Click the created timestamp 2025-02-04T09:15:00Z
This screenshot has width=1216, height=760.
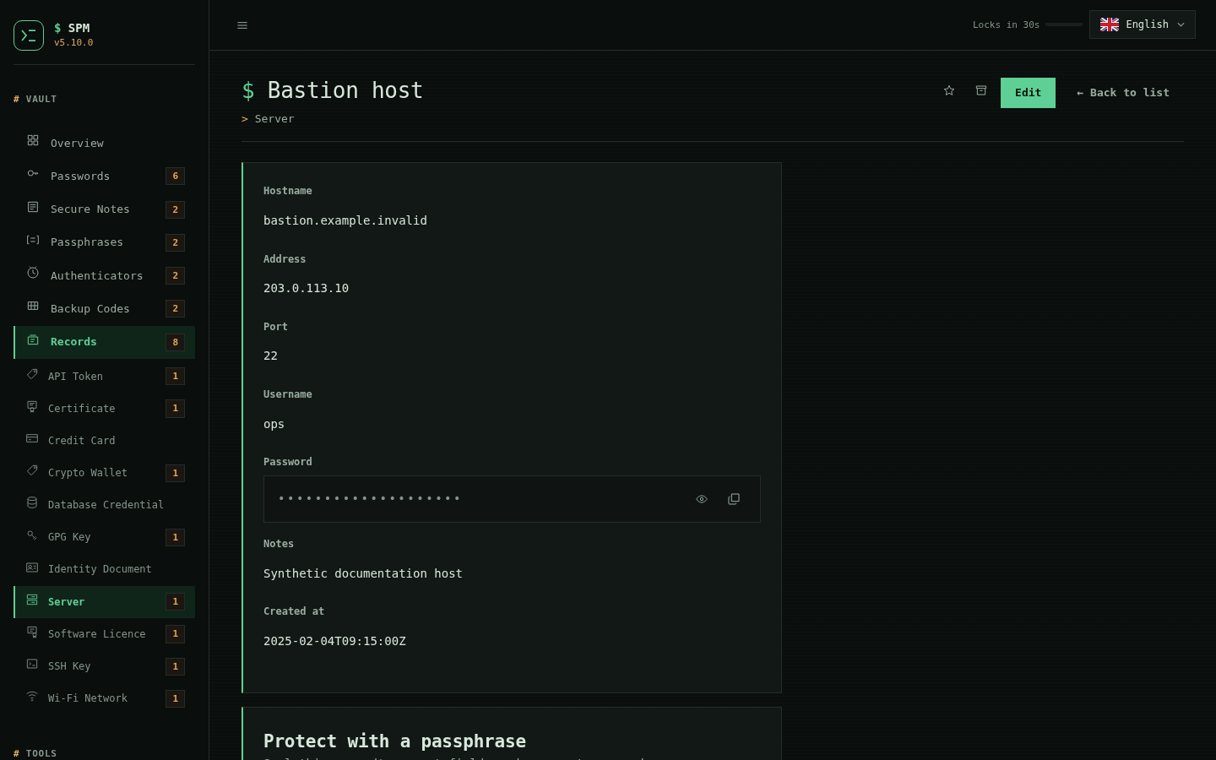tap(334, 641)
